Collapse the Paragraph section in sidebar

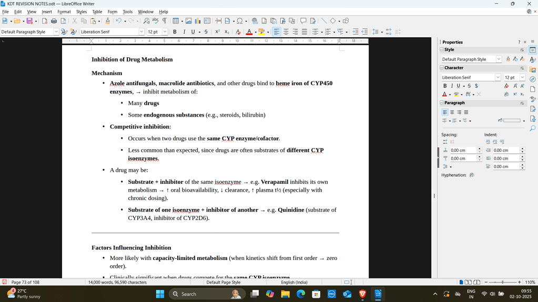(442, 102)
